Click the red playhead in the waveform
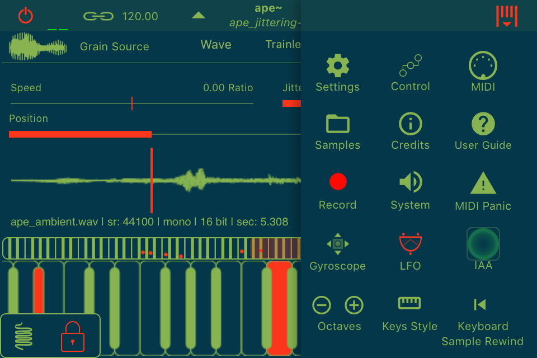The image size is (537, 358). click(x=152, y=180)
